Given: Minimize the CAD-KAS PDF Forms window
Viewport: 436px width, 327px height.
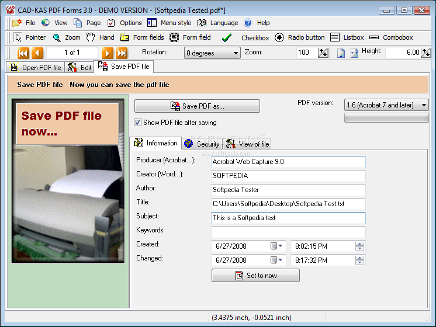Looking at the screenshot, I should click(386, 11).
